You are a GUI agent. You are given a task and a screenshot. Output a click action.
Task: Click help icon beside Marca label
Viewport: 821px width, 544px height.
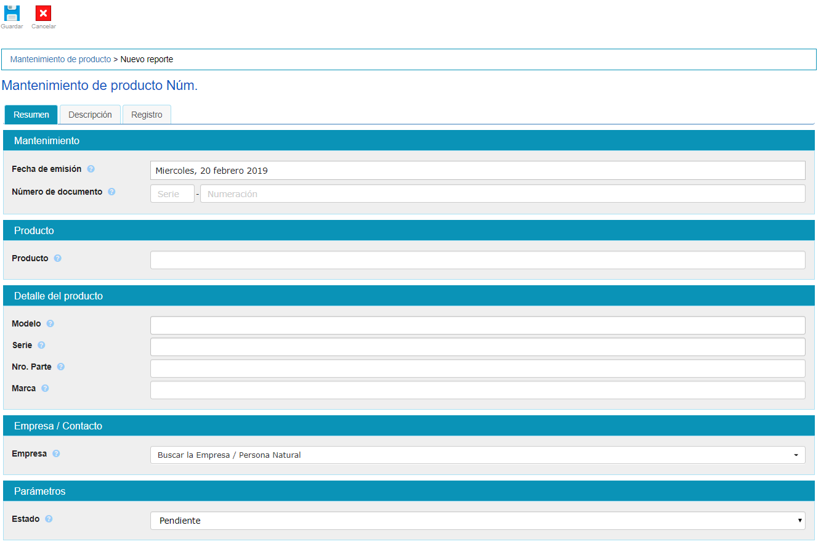45,388
